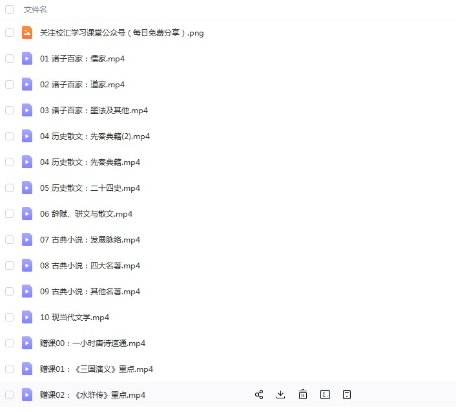This screenshot has height=412, width=456.
Task: Click video icon of 09 古典小说：其他名著.mp4
Action: [x=27, y=291]
